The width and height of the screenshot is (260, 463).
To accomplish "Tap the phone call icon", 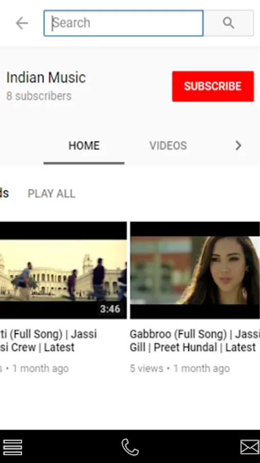I will 130,447.
